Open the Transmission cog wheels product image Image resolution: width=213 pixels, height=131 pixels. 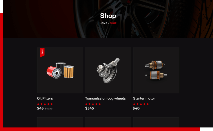click(108, 70)
